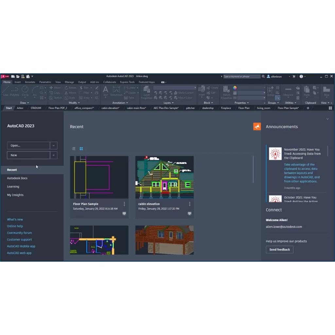
Task: Open Layer Properties manager
Action: click(147, 92)
